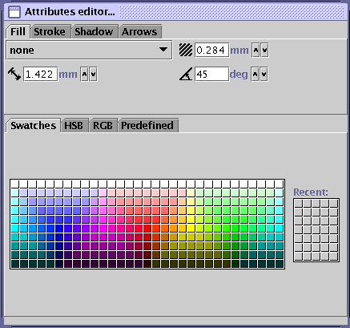Decrease the 45 deg angle value

coord(264,75)
